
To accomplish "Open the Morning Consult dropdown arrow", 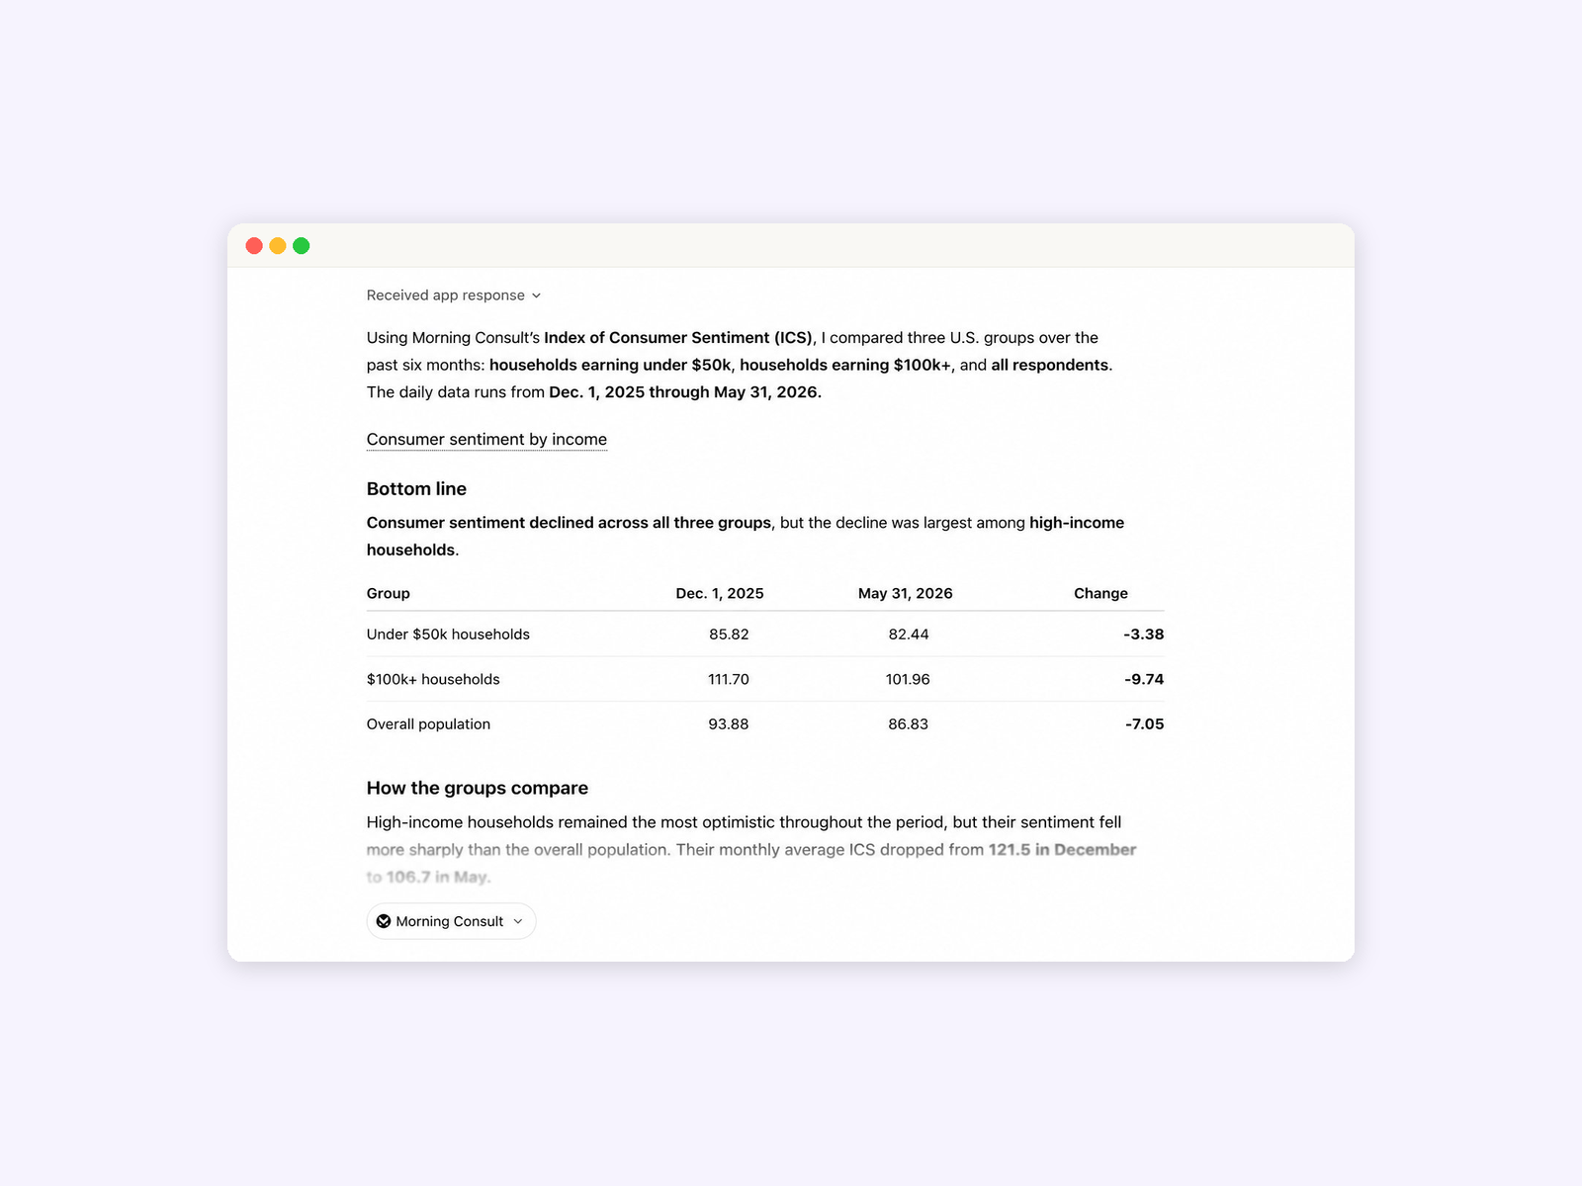I will coord(518,921).
